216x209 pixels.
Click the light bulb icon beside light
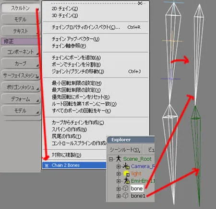(126, 174)
